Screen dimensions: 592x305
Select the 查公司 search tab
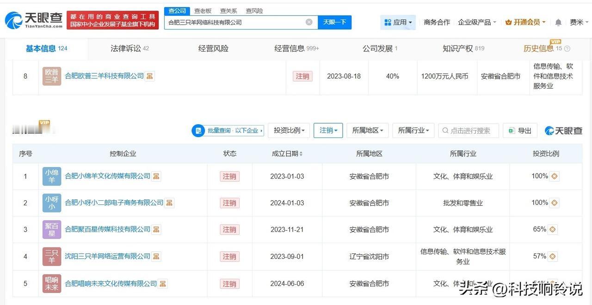click(x=177, y=11)
